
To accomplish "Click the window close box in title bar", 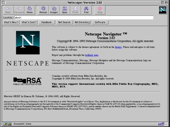I will point(3,2).
